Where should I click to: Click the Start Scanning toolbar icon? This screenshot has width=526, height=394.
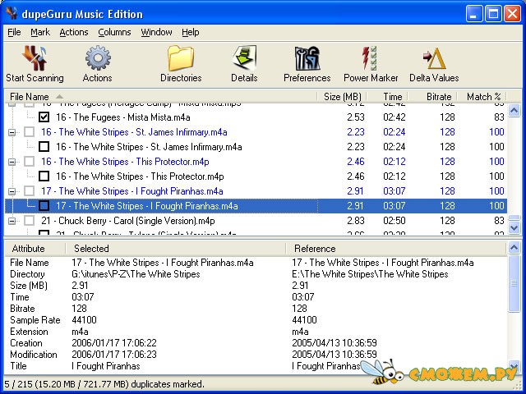35,58
